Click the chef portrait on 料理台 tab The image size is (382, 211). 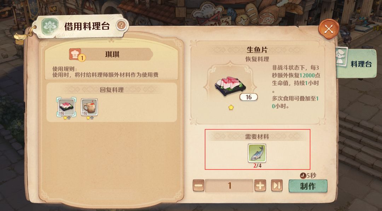(342, 57)
